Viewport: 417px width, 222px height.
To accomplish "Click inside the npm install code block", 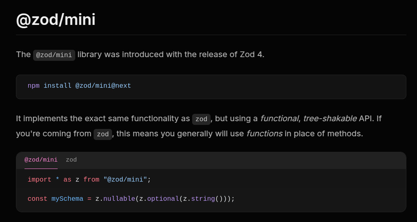I will 211,87.
